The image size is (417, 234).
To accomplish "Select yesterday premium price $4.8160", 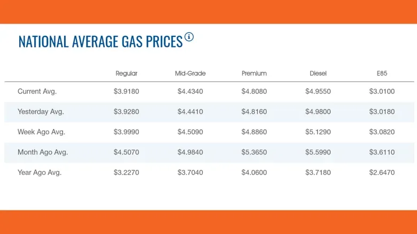I will pyautogui.click(x=254, y=112).
